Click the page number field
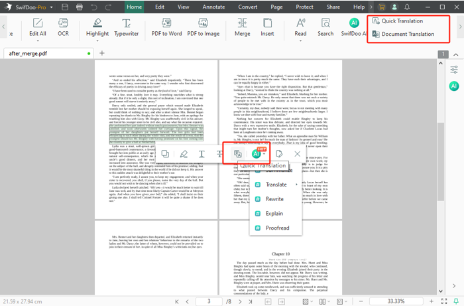Screen dimensions: 464x306 (209, 301)
